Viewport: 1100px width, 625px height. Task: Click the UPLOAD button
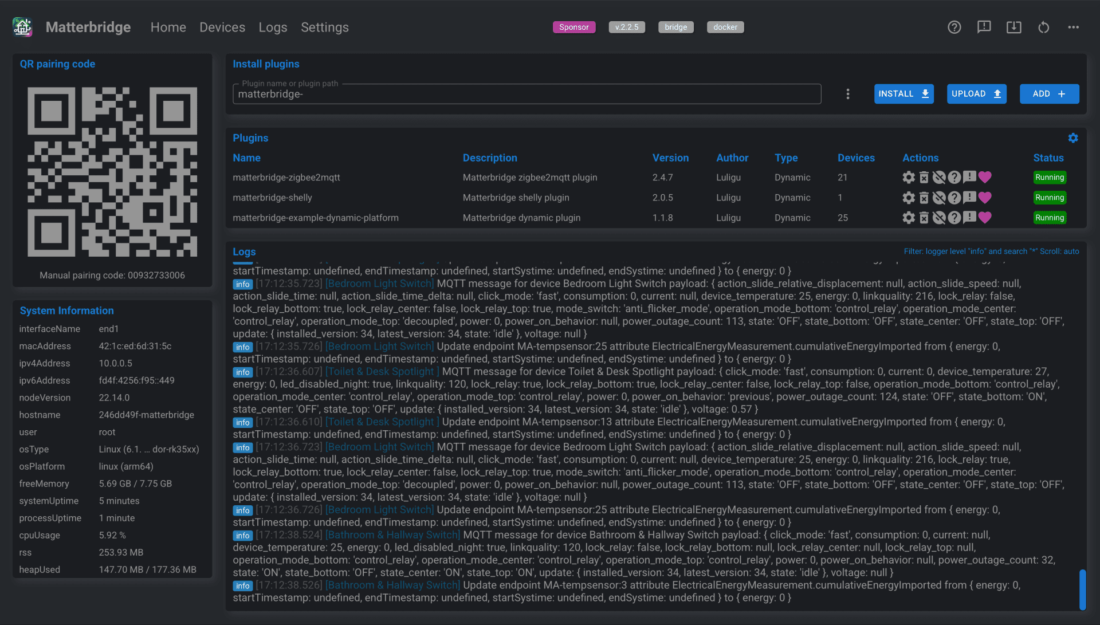[977, 94]
